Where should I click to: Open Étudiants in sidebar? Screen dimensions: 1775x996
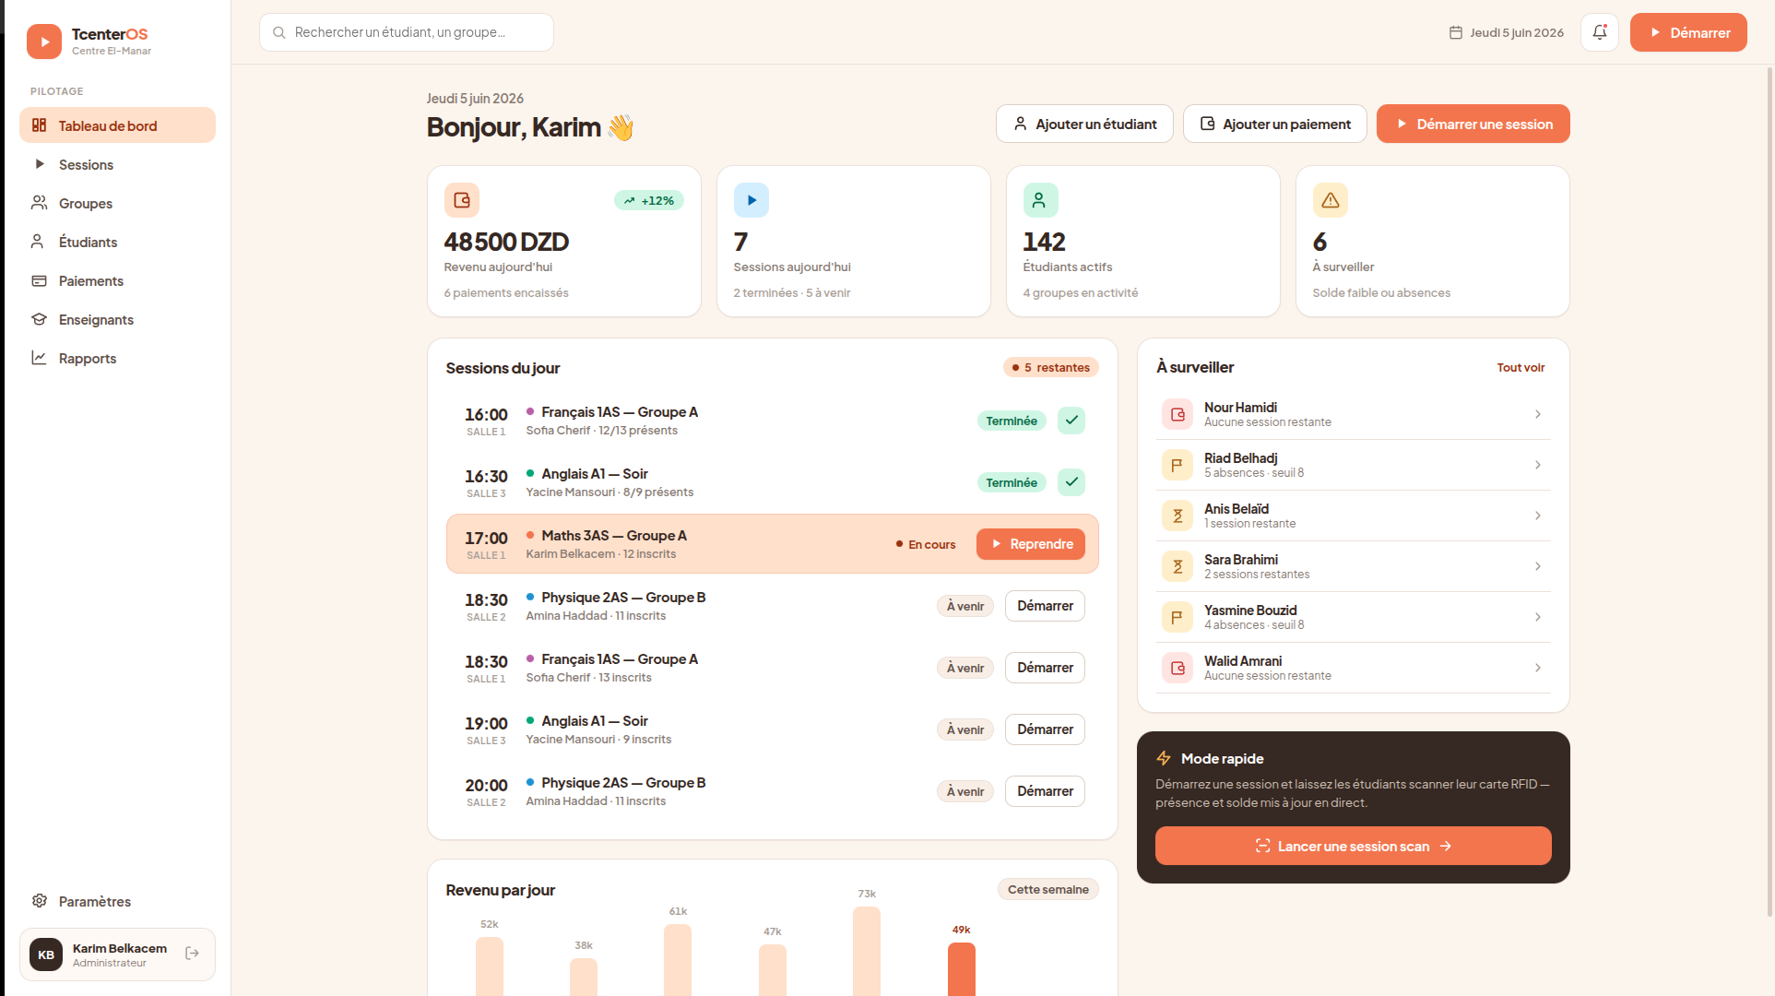click(x=117, y=242)
